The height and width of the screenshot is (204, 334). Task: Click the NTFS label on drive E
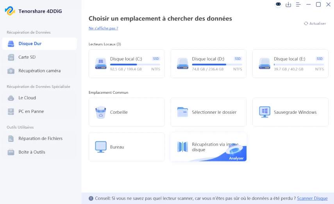pos(320,69)
